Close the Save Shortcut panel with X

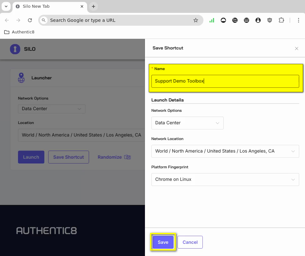(x=296, y=49)
